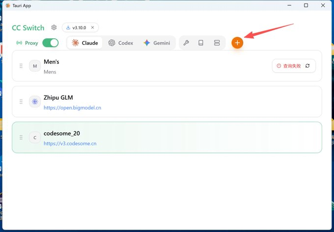The width and height of the screenshot is (334, 232).
Task: Open the open.bigmodel.cn link
Action: (x=72, y=107)
